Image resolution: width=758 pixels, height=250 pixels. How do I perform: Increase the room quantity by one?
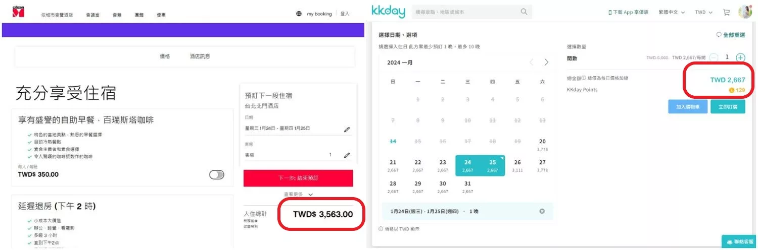coord(740,57)
